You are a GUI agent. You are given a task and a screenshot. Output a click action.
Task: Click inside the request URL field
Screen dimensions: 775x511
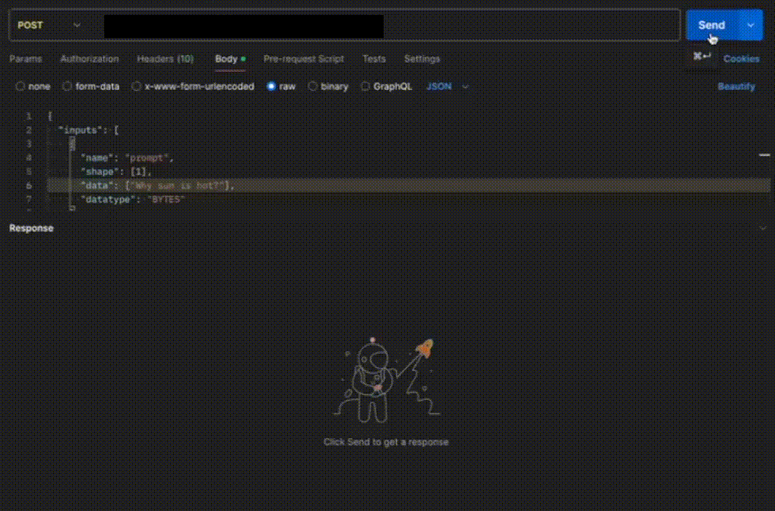tap(391, 25)
